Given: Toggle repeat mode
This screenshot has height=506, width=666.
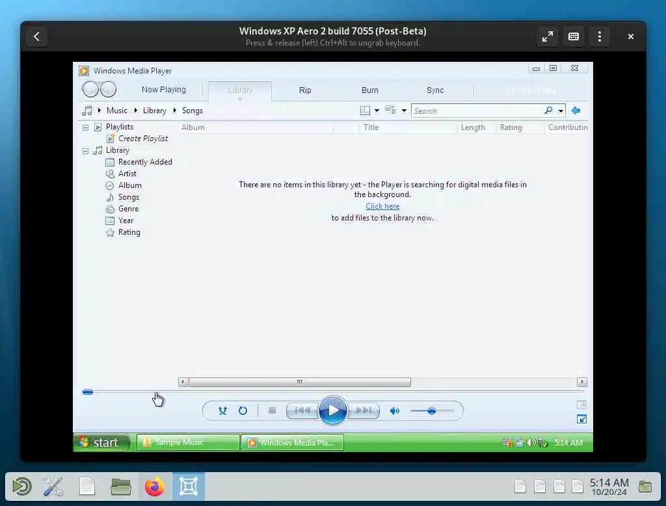Looking at the screenshot, I should coord(243,410).
